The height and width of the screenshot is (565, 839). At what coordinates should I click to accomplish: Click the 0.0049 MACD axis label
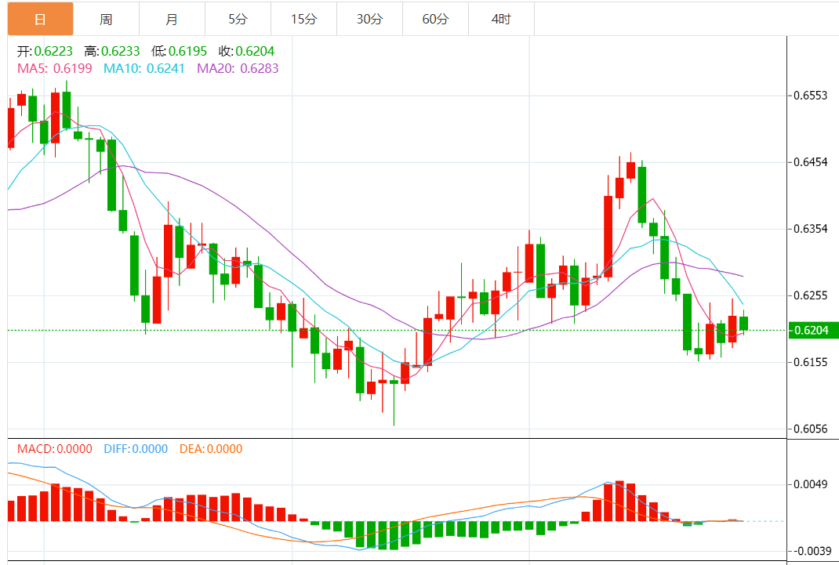(810, 485)
